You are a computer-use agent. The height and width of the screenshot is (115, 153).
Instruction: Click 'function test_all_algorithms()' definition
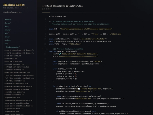point(63,51)
